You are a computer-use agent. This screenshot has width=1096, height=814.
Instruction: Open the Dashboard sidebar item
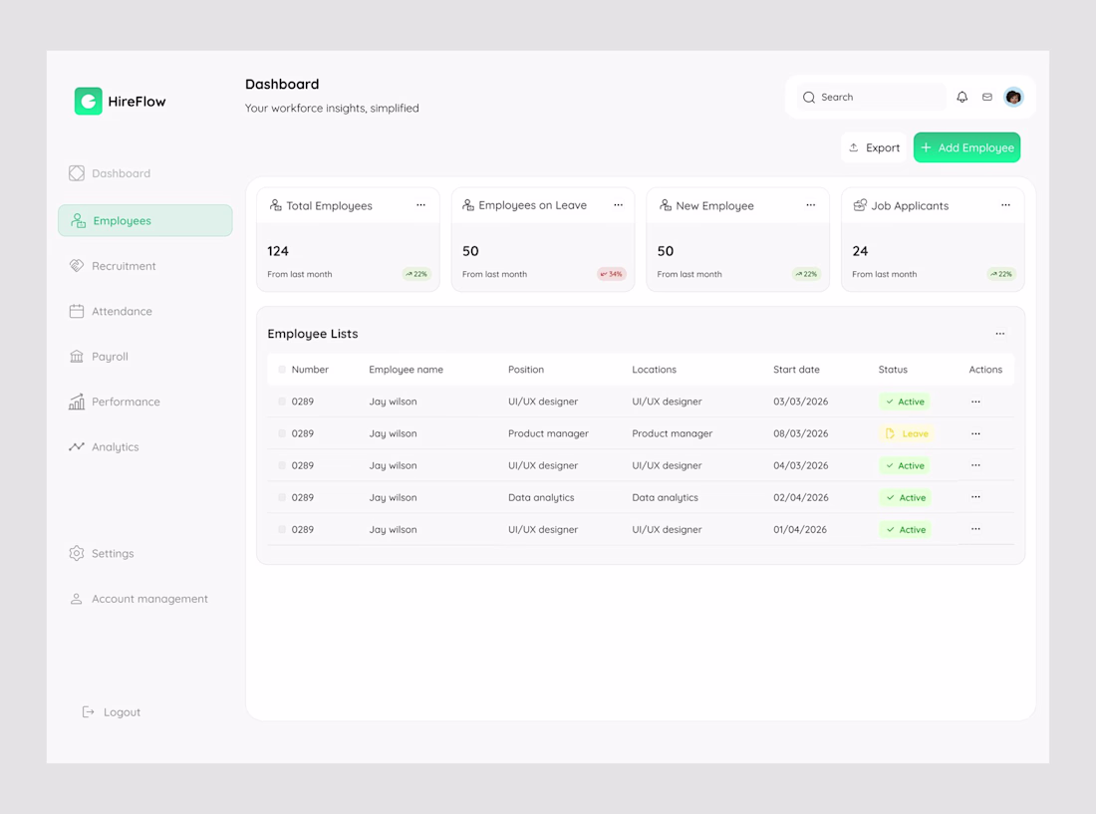(110, 173)
